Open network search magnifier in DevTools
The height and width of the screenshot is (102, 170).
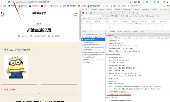coord(94,13)
